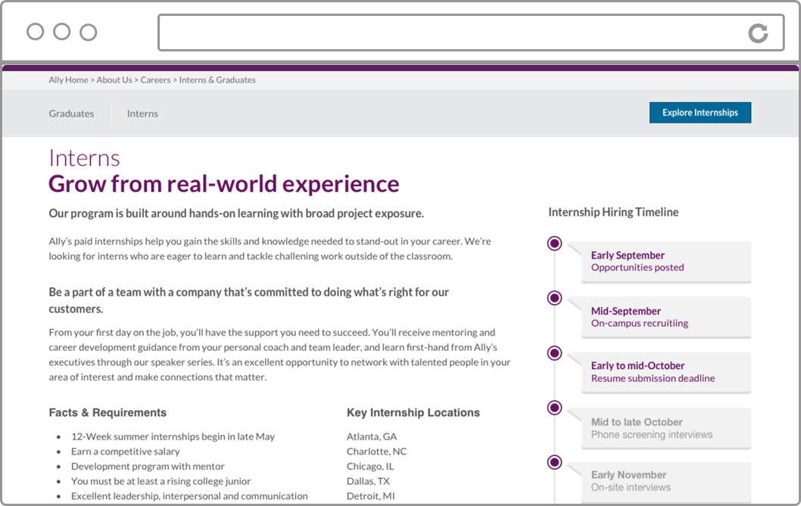Click the Detroit, MI location

click(370, 495)
